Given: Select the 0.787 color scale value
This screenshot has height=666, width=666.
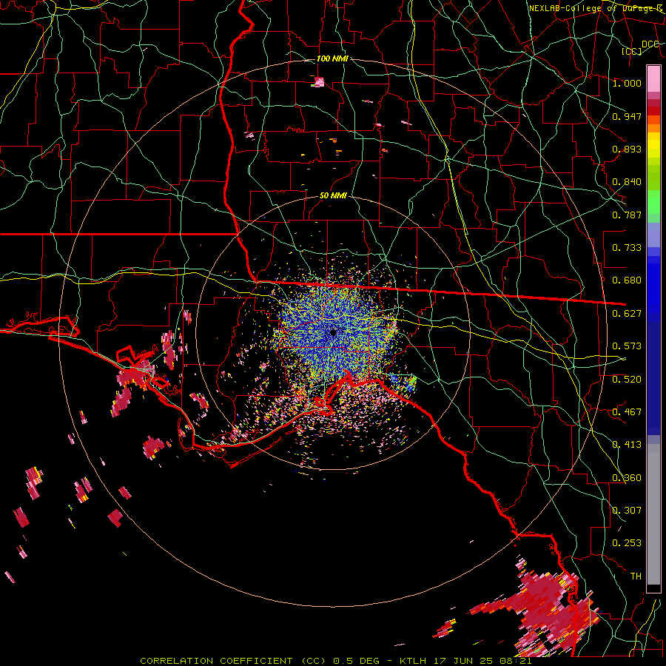Looking at the screenshot, I should click(x=627, y=215).
